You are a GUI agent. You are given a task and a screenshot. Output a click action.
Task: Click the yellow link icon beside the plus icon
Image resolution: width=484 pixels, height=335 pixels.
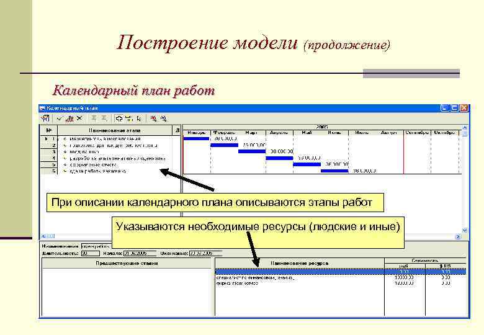128,118
